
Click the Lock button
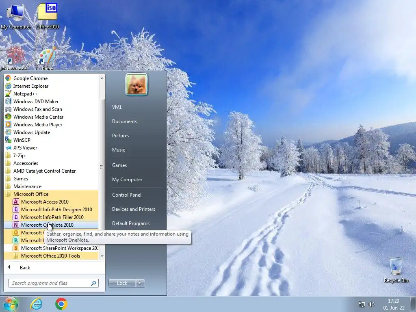pyautogui.click(x=122, y=283)
